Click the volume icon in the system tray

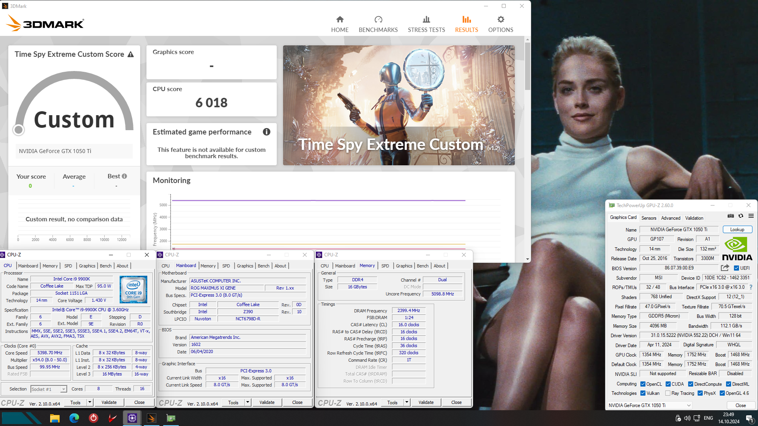tap(687, 418)
